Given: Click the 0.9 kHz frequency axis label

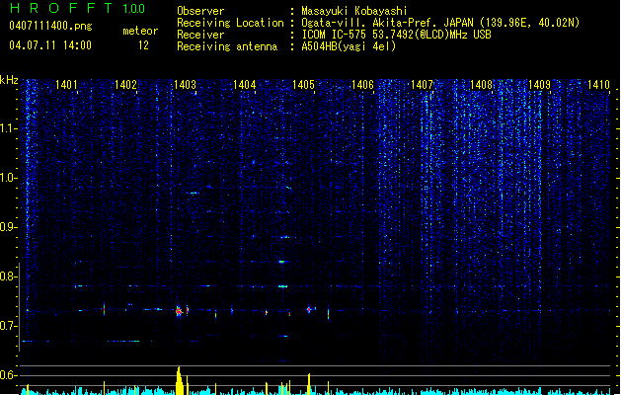Looking at the screenshot, I should (x=8, y=227).
